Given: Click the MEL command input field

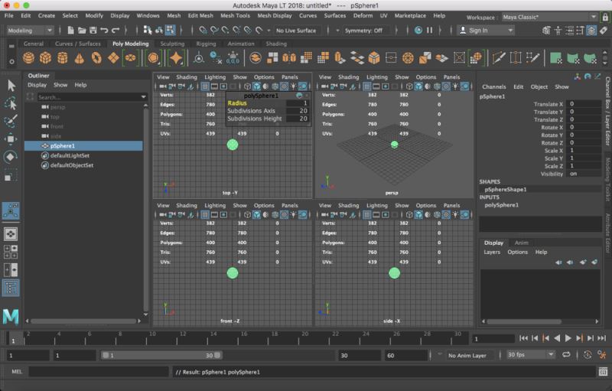Looking at the screenshot, I should point(99,372).
